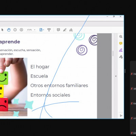Activate the Hand pan tool
This screenshot has width=136, height=136.
[9, 30]
